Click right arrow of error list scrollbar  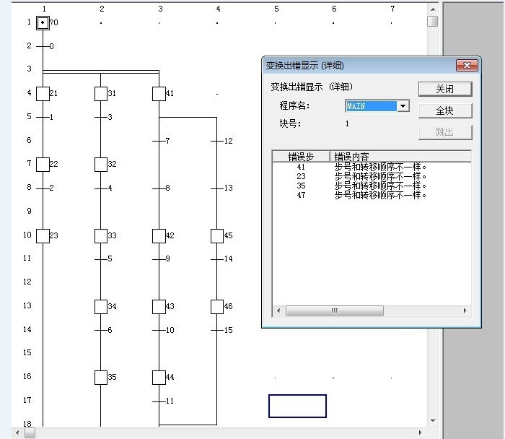465,311
